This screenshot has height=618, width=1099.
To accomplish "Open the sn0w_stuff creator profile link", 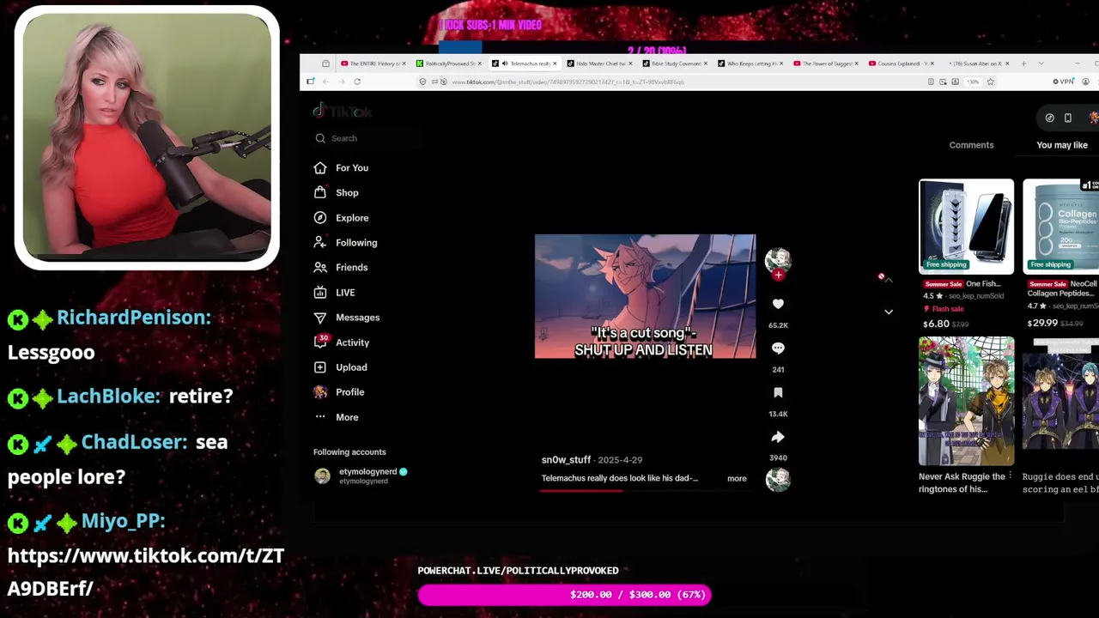I will coord(566,460).
